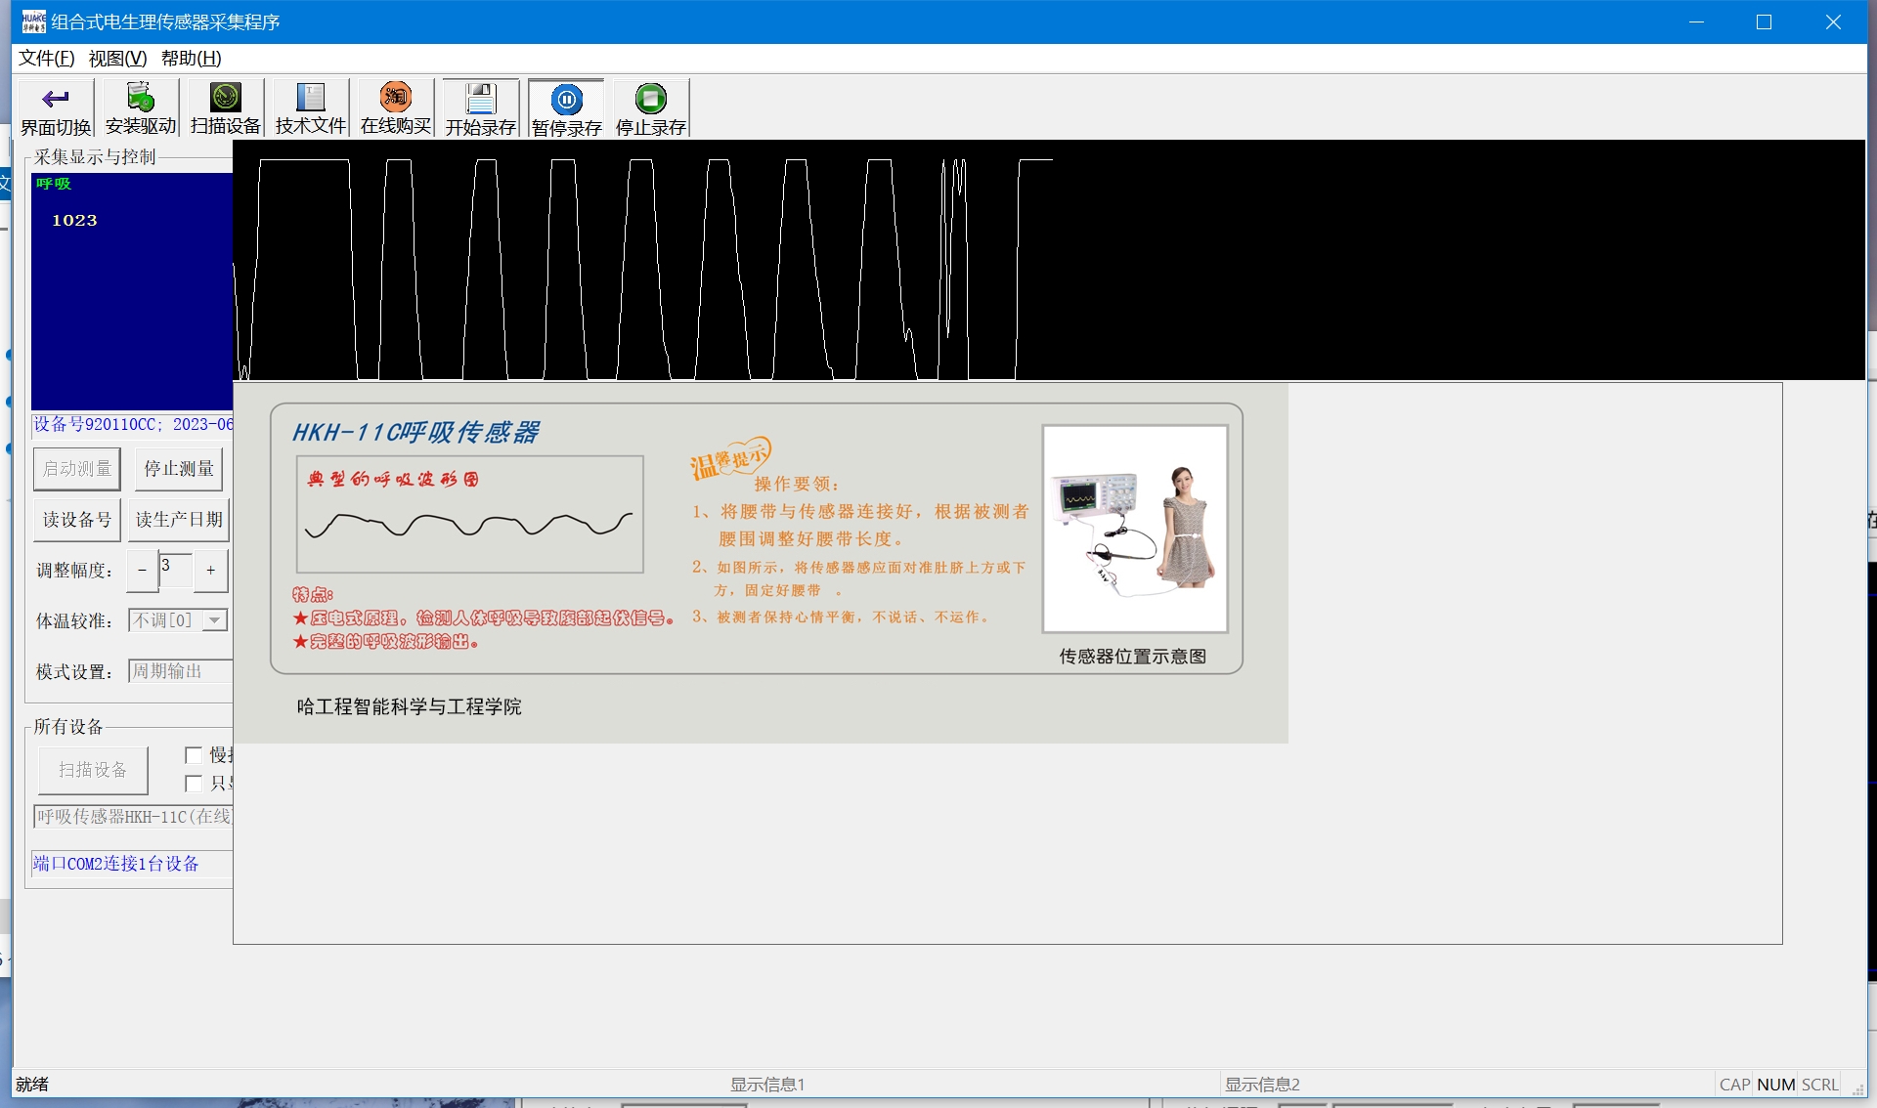This screenshot has height=1108, width=1877.
Task: Click the 安装驱动 toolbar icon
Action: pyautogui.click(x=141, y=98)
